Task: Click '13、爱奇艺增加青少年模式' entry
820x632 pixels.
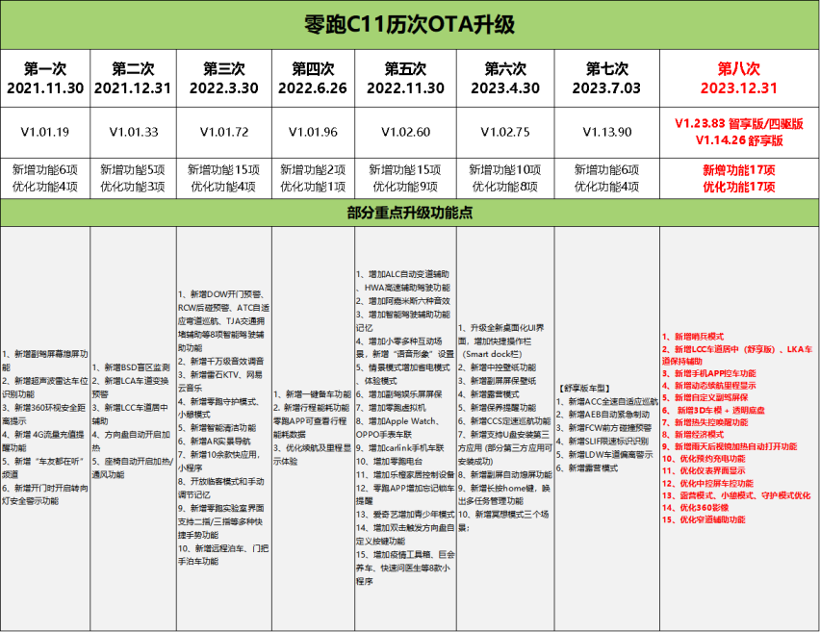Action: point(405,515)
